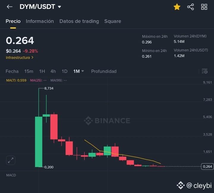The width and height of the screenshot is (214, 193).
Task: Click the MA(25) indicator label
Action: click(38, 80)
